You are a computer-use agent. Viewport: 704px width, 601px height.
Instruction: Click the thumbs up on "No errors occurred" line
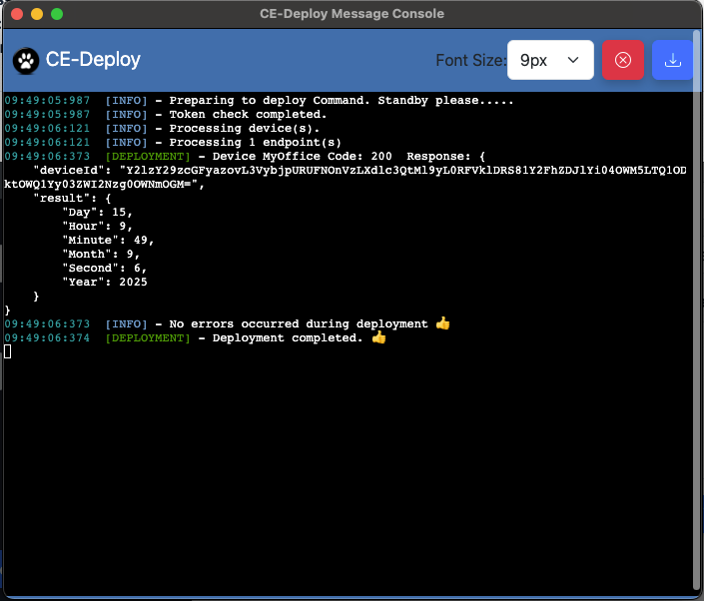coord(442,324)
